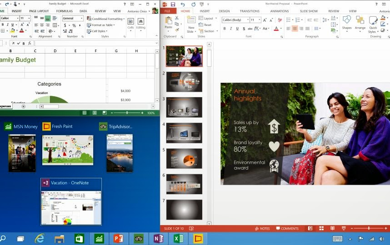Open FORMULAS tab in Excel
Screen dimensions: 390x245
(x=65, y=11)
